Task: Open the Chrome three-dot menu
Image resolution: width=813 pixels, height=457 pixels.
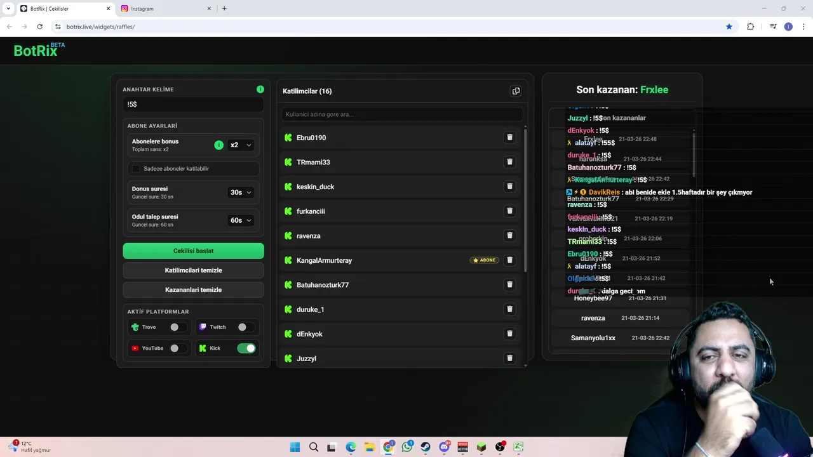Action: click(x=804, y=27)
